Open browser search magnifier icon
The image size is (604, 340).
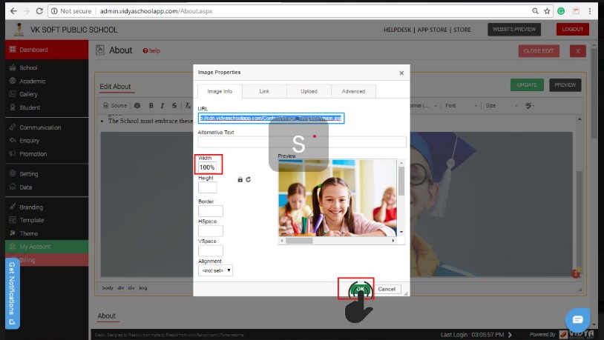(536, 11)
